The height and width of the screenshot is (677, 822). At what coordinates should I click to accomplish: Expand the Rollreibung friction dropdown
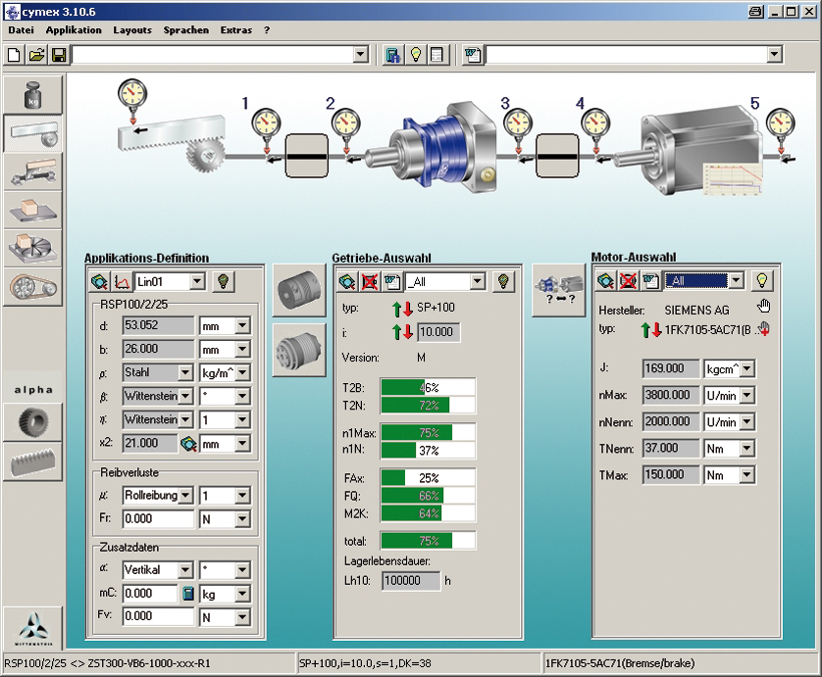click(185, 496)
